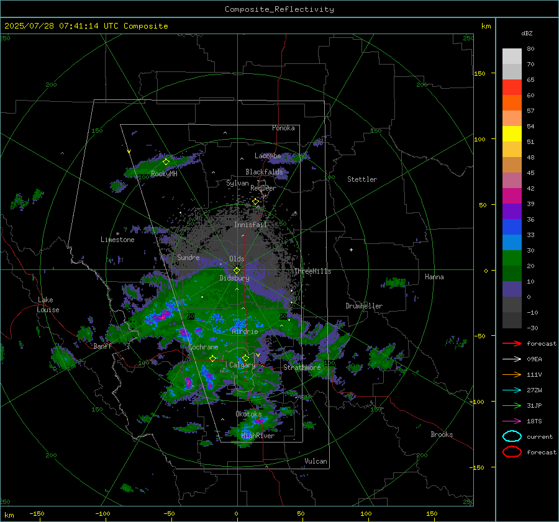Click the red forecast ellipse legend icon
The width and height of the screenshot is (559, 522).
512,452
